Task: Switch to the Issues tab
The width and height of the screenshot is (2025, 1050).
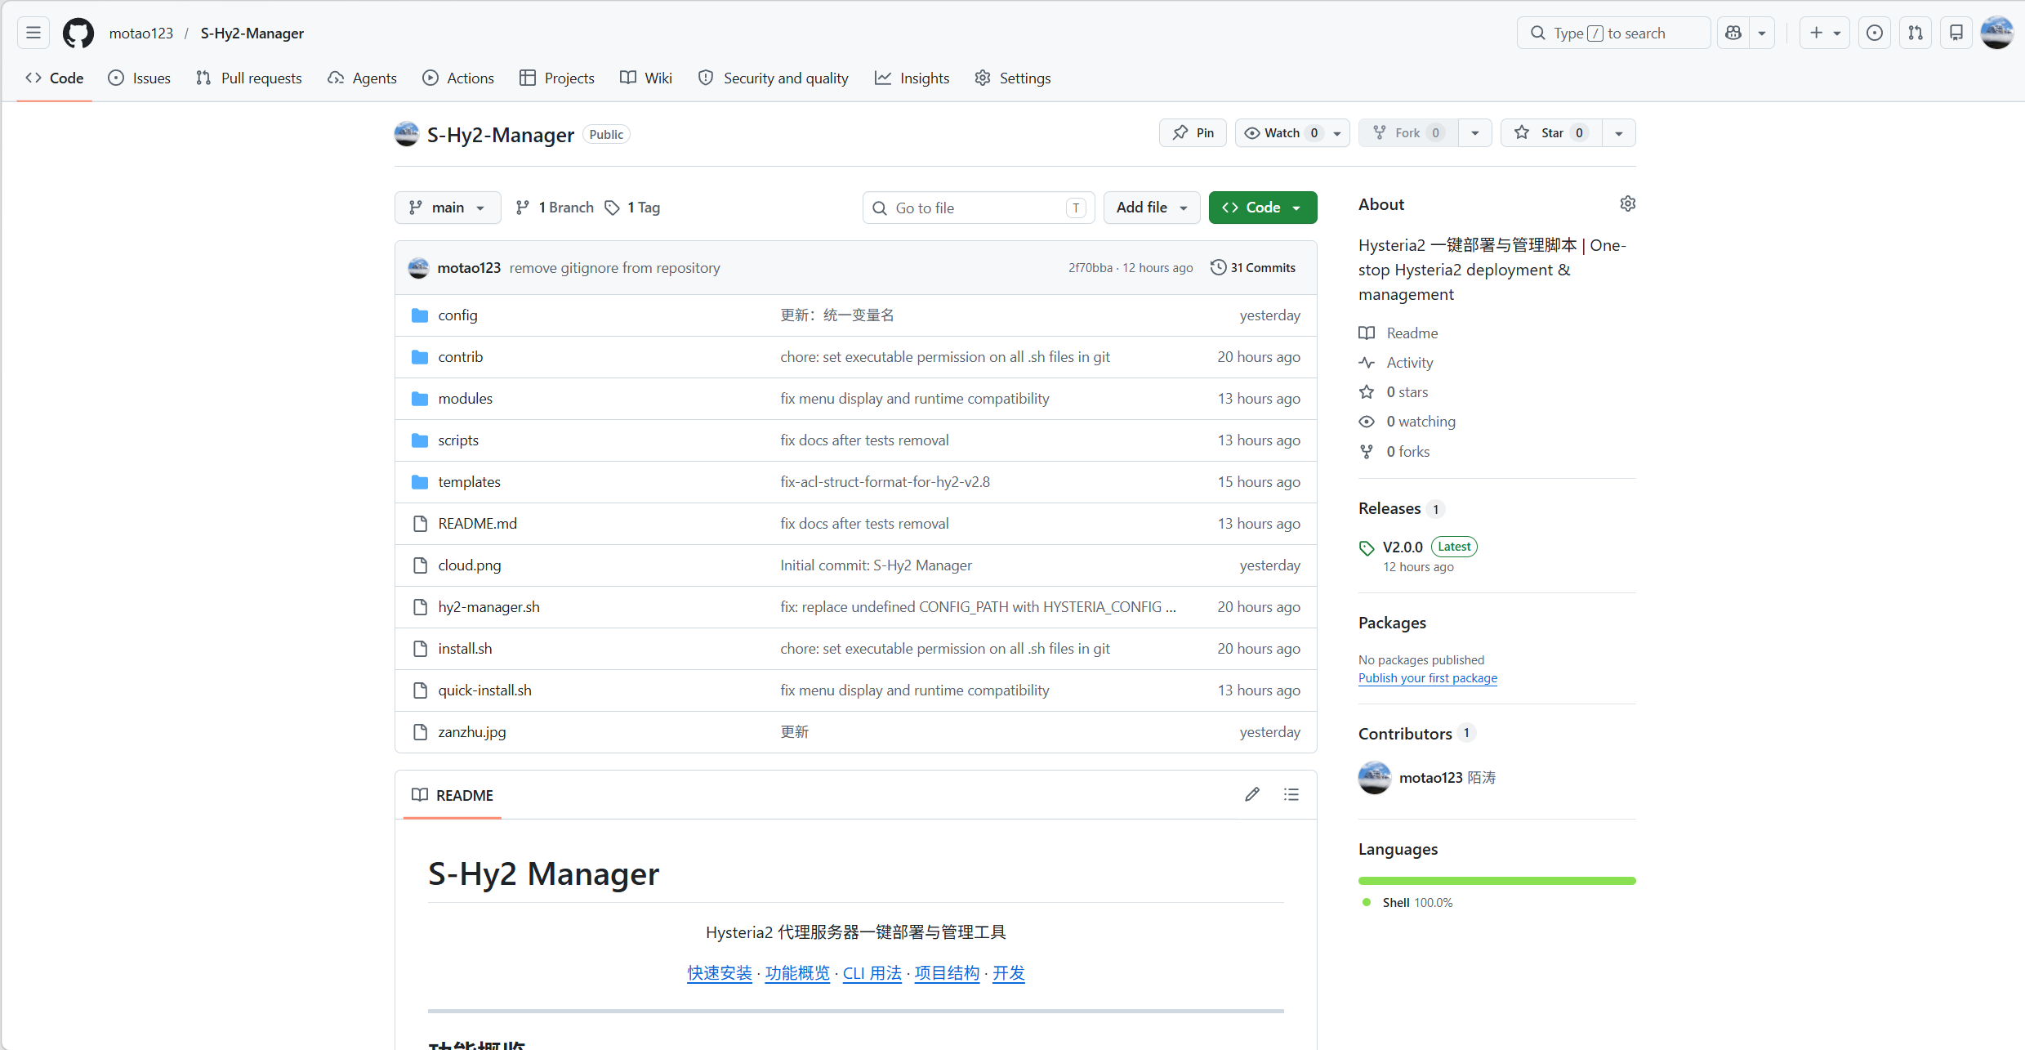Action: coord(140,78)
